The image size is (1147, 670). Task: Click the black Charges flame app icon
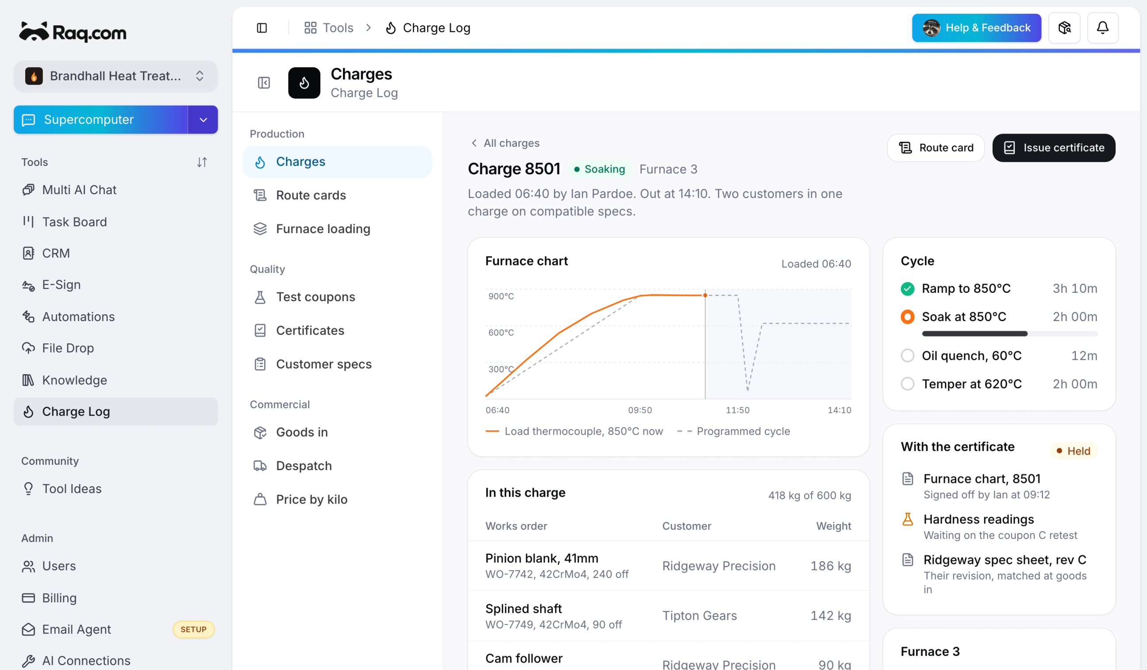(x=304, y=83)
